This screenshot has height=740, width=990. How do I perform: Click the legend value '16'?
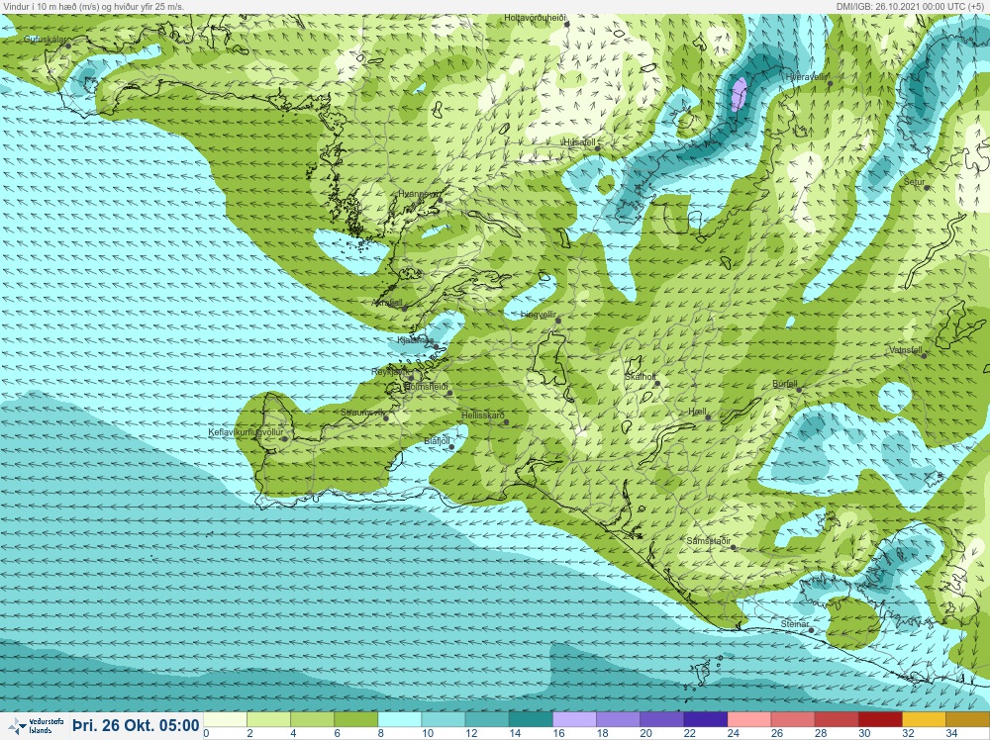tap(558, 734)
